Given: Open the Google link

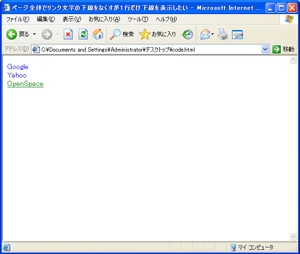Looking at the screenshot, I should (x=18, y=67).
